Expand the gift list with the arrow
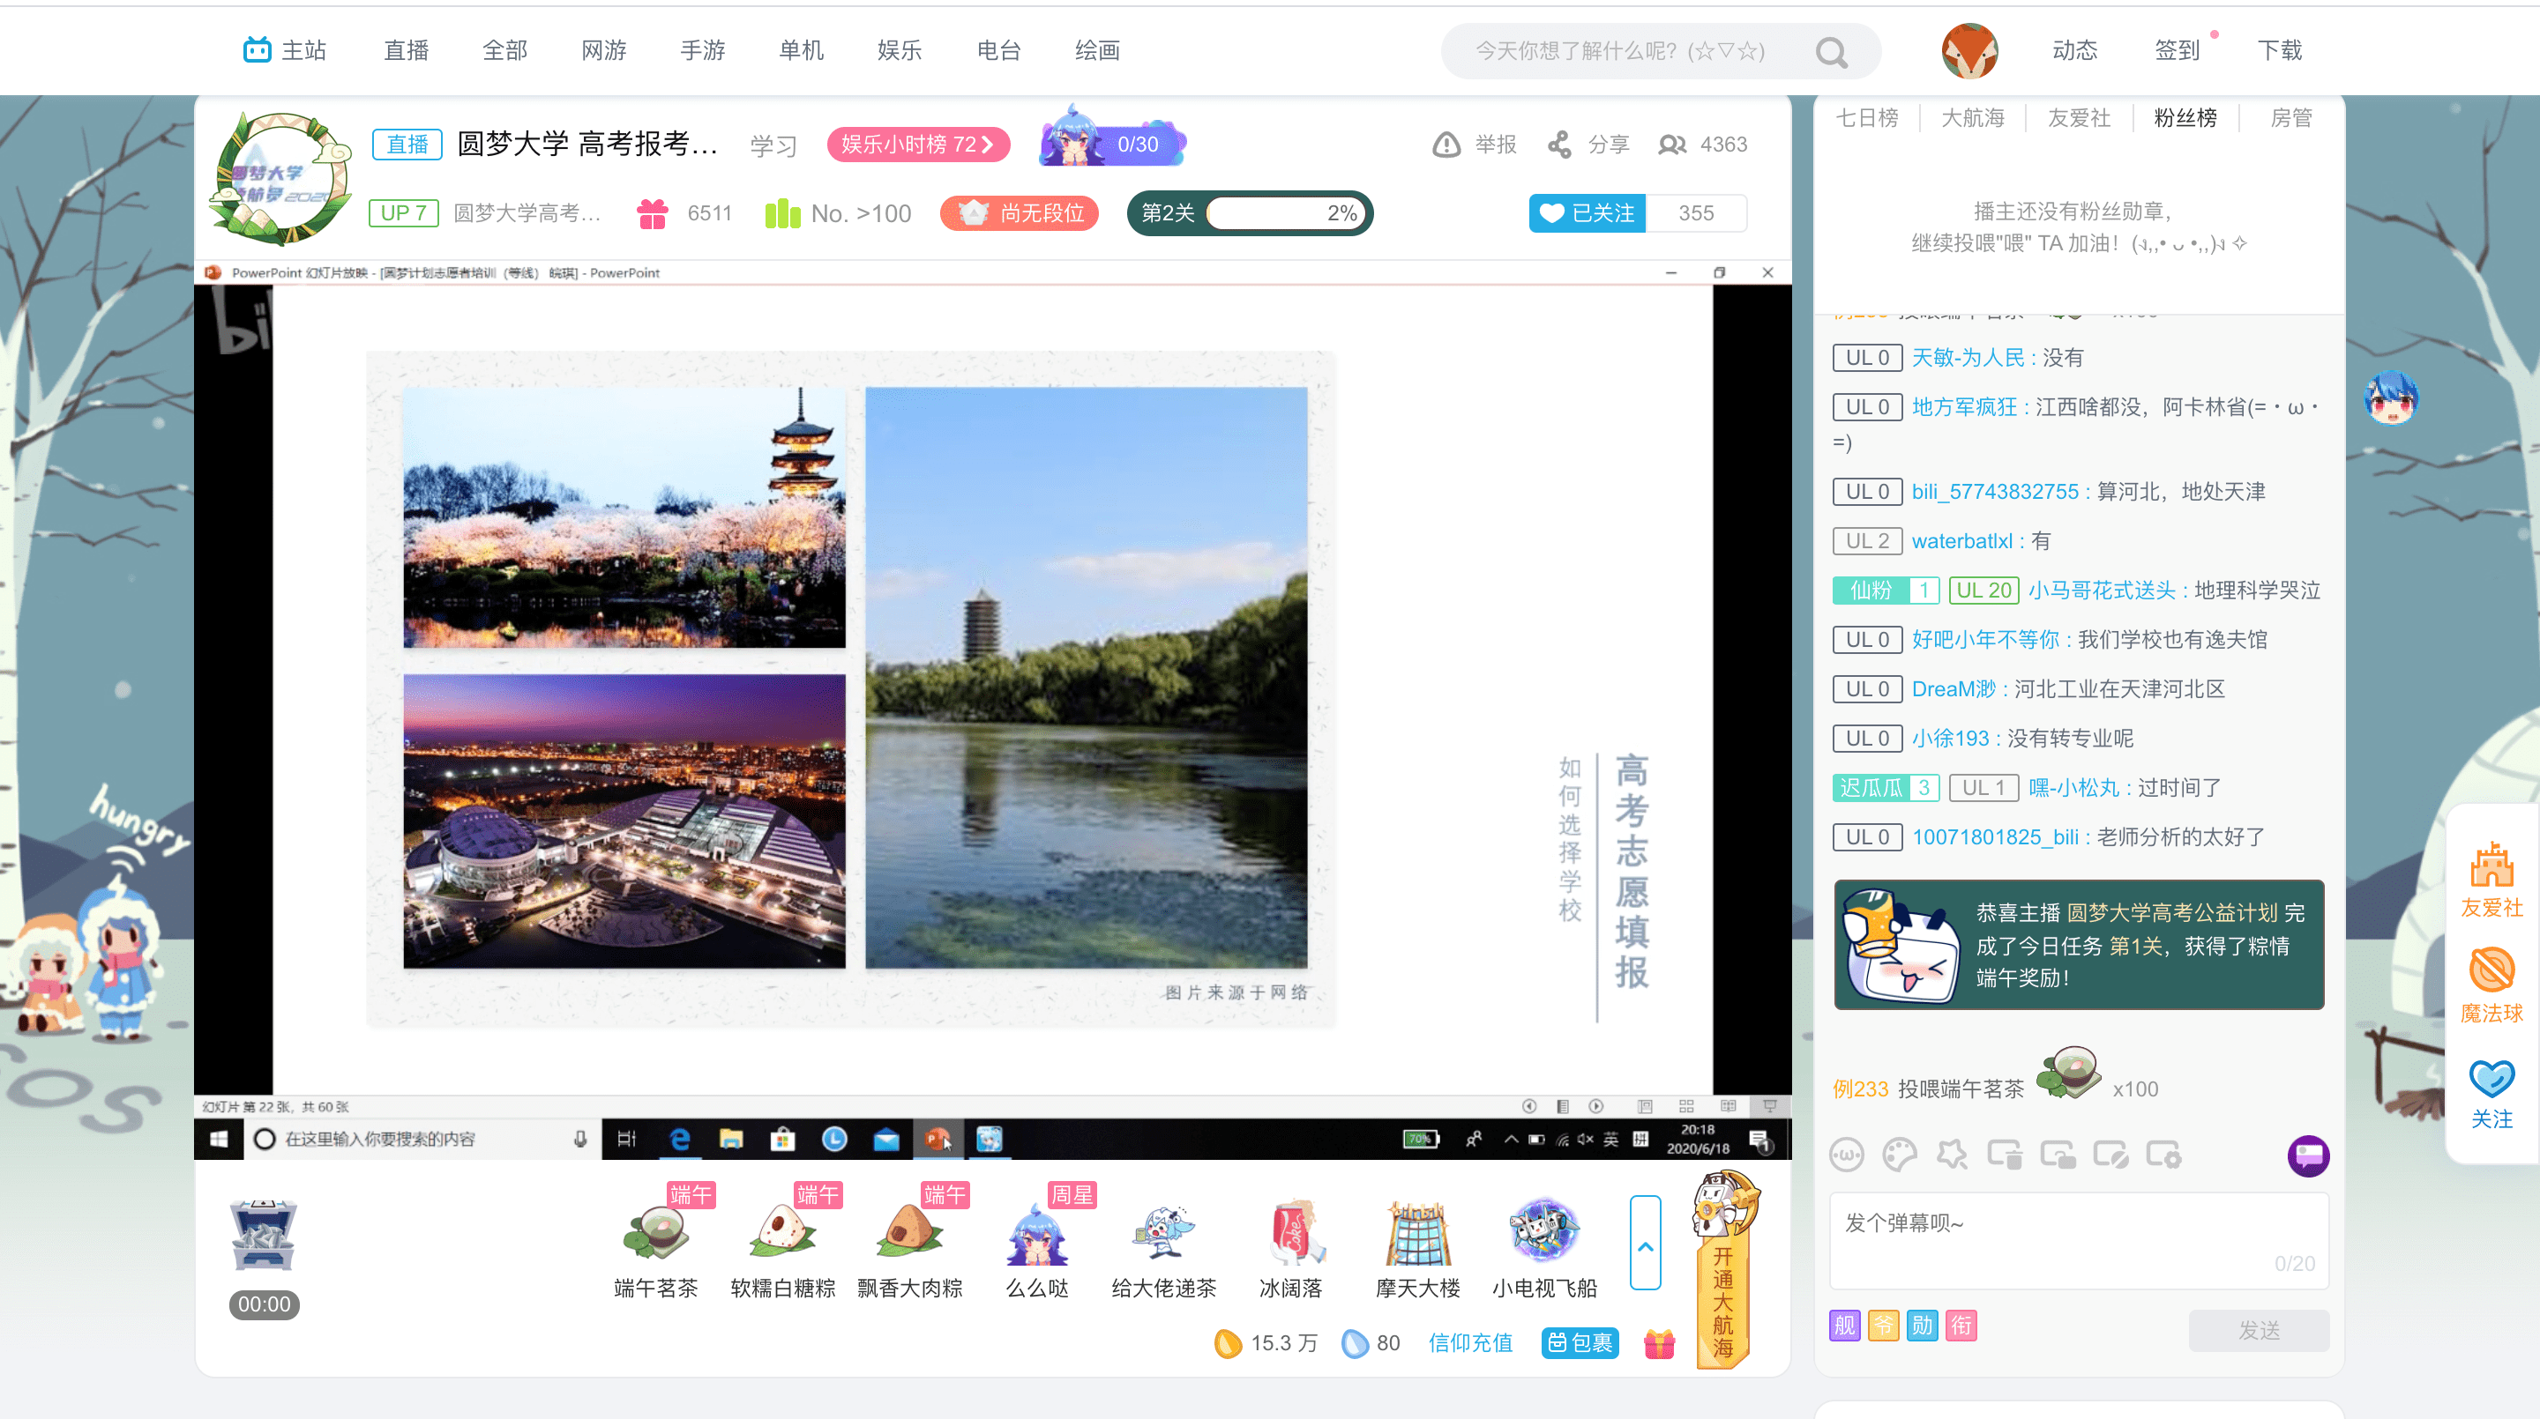 pyautogui.click(x=1645, y=1243)
